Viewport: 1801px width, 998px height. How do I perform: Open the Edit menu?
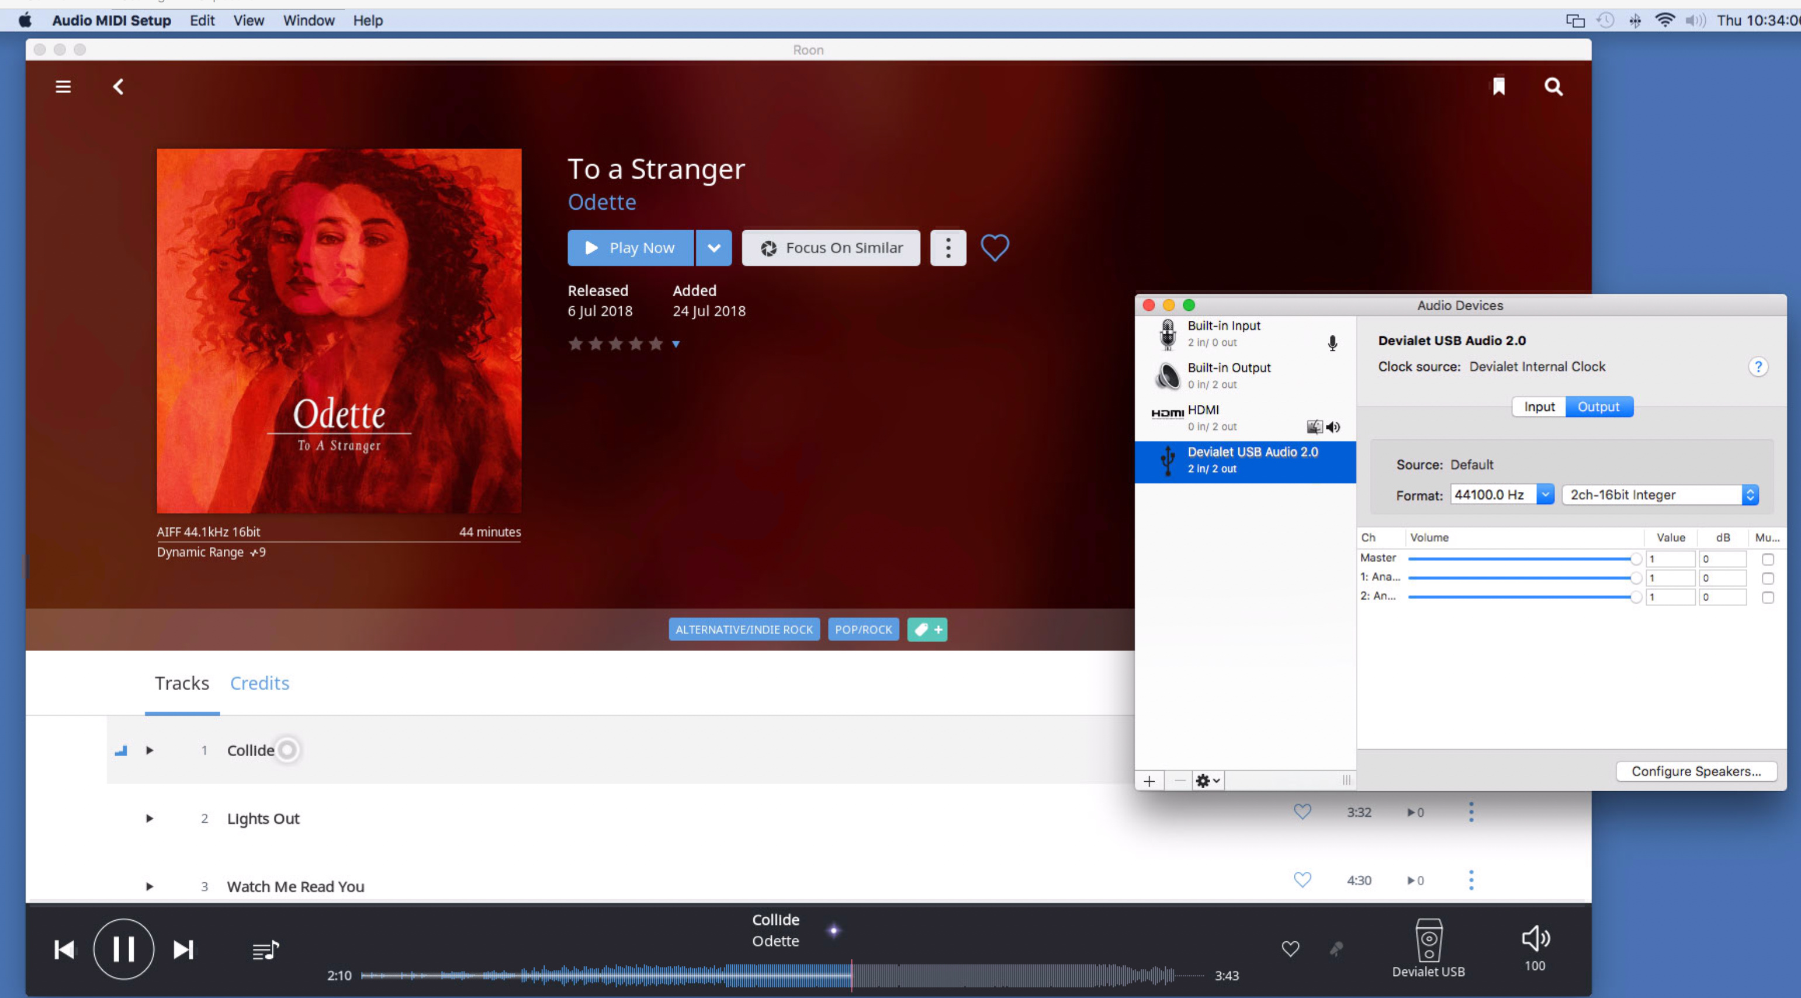pos(202,20)
